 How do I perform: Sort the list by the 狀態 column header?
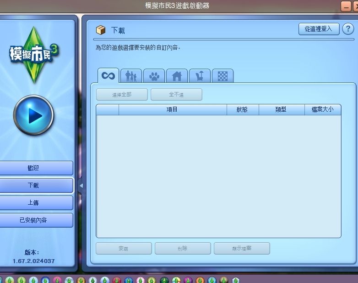tap(243, 109)
